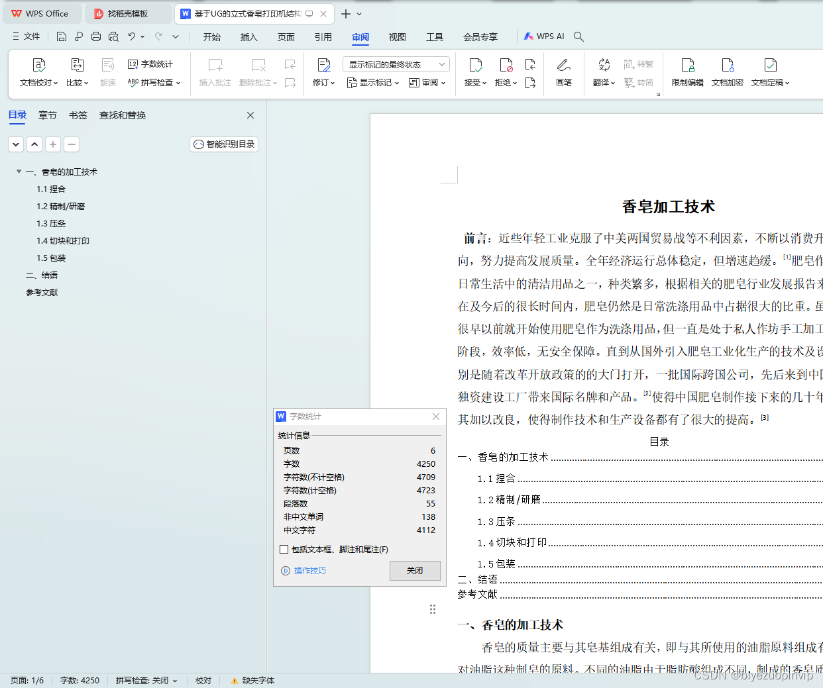Switch to the 开始 ribbon tab
This screenshot has width=823, height=688.
tap(212, 37)
